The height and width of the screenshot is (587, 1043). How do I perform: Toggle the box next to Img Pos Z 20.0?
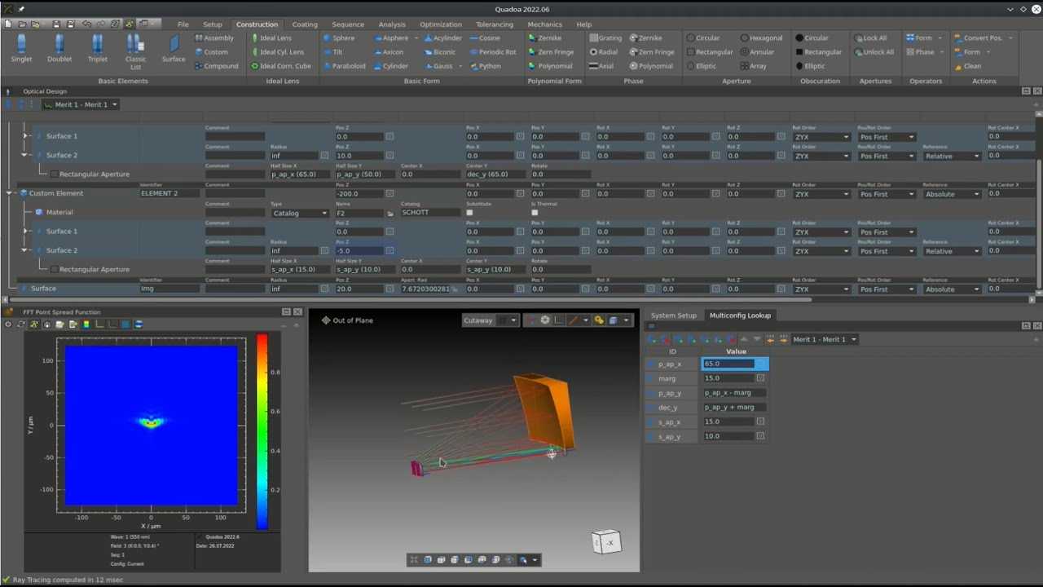[x=389, y=289]
